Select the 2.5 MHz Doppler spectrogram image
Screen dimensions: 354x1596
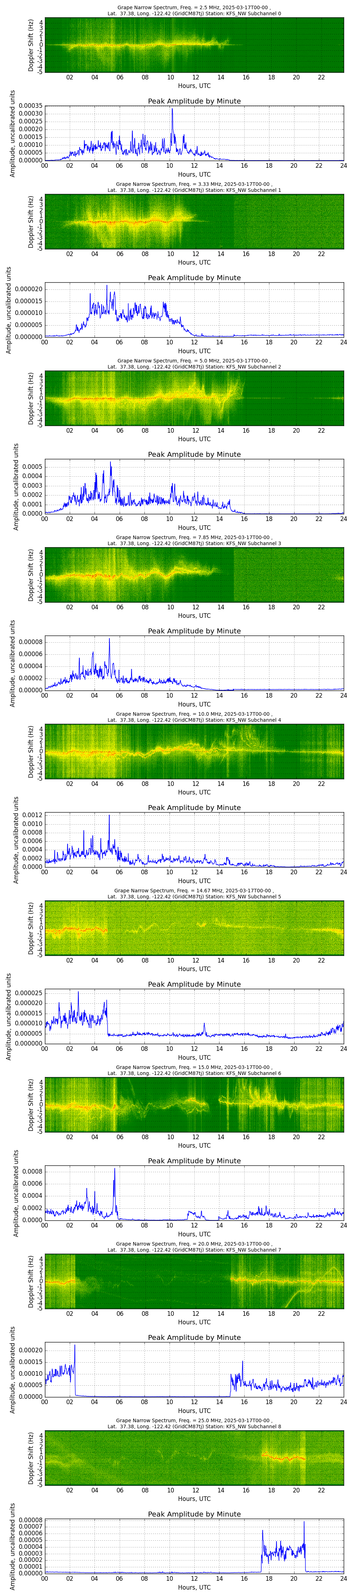[194, 45]
